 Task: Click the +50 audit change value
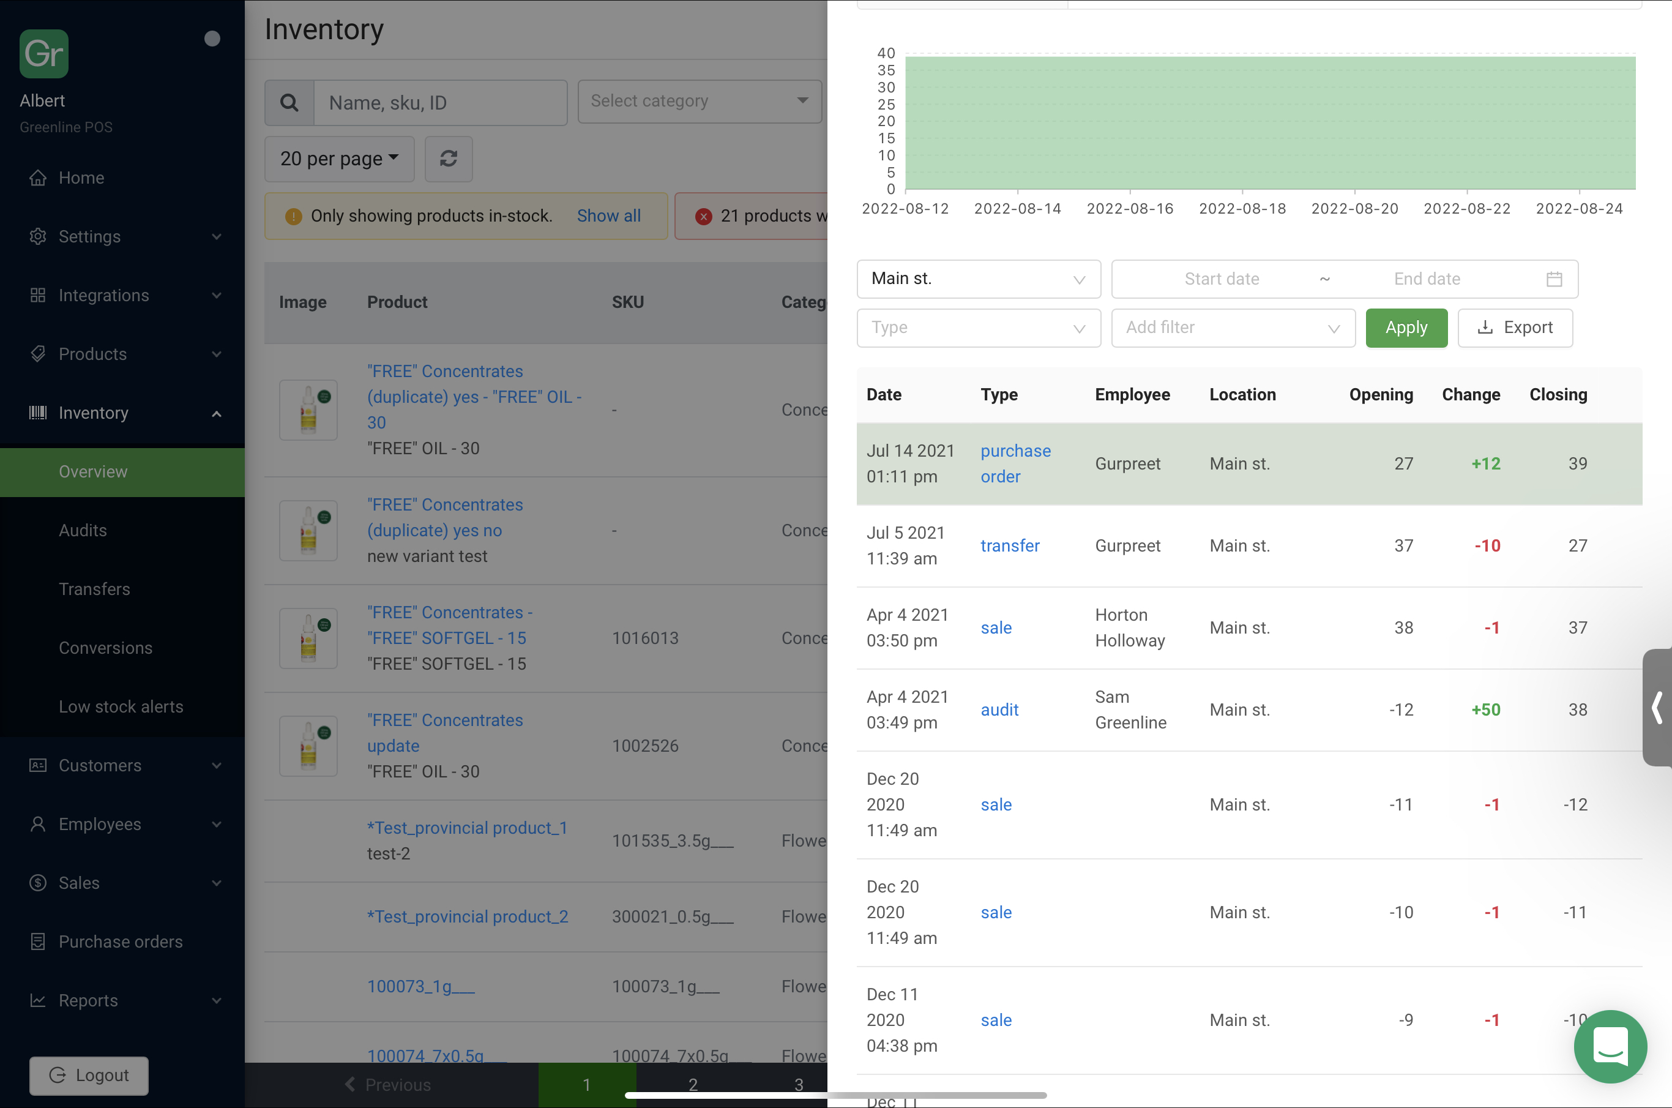[1485, 709]
